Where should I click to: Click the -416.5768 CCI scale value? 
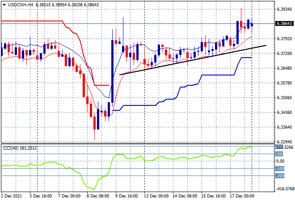[x=284, y=189]
